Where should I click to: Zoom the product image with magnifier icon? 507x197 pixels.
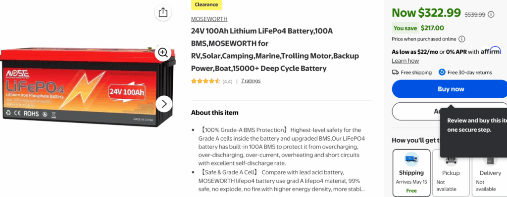(163, 52)
